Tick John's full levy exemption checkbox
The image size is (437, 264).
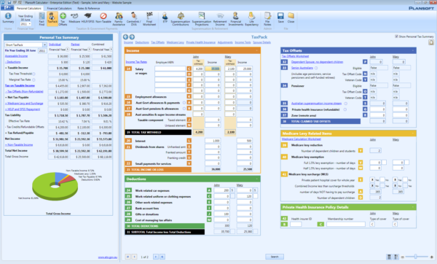click(384, 163)
